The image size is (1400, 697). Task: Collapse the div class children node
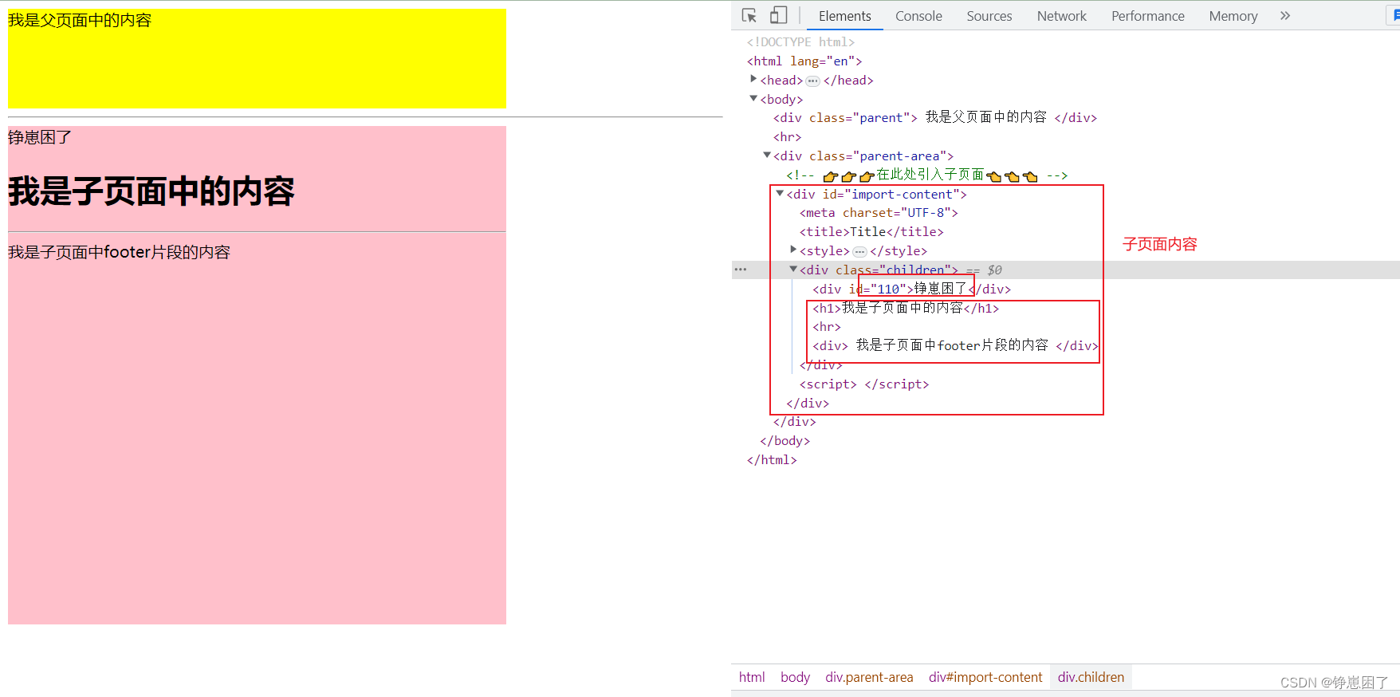pos(793,269)
